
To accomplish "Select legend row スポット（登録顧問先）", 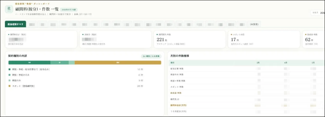I will click(x=76, y=86).
